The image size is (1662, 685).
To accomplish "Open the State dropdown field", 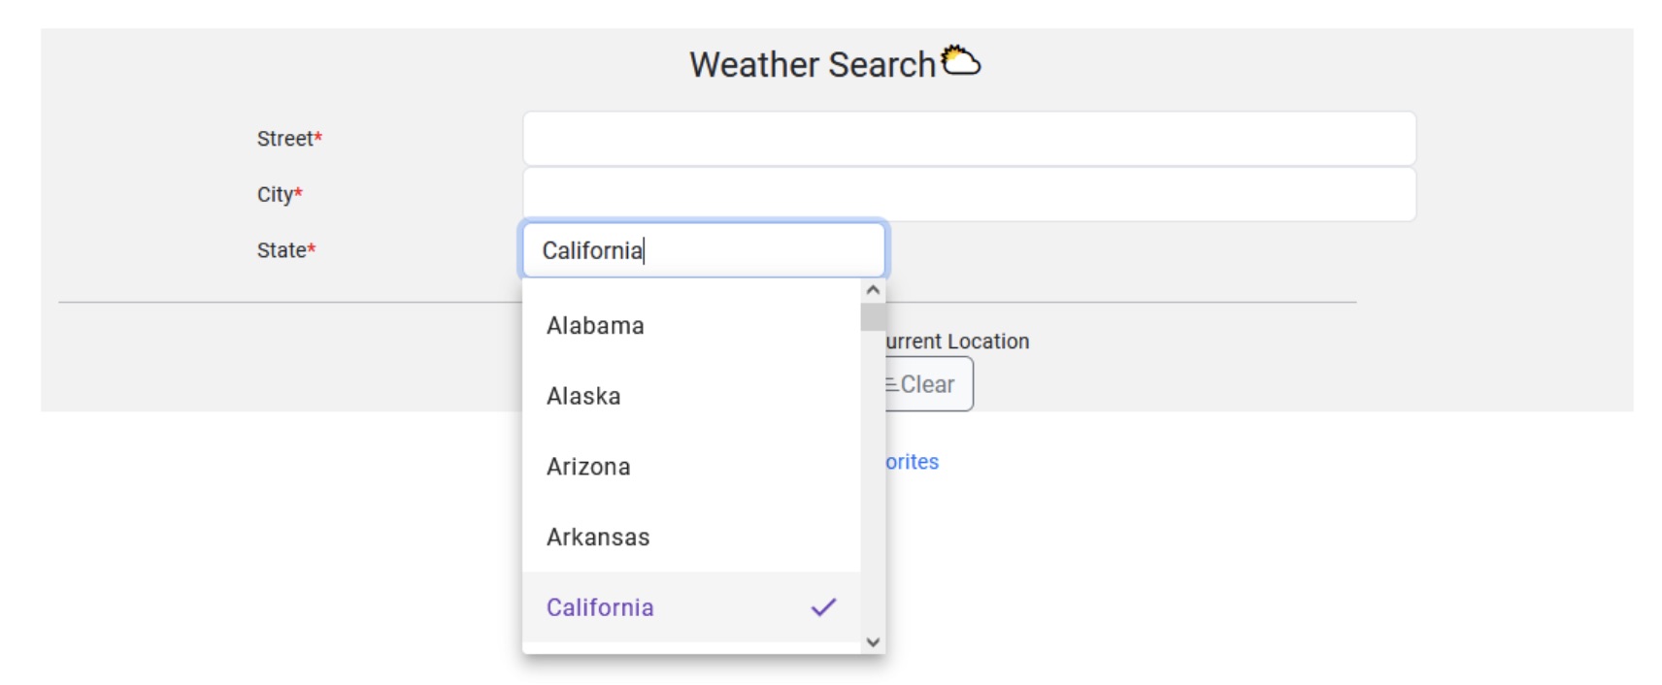I will point(703,249).
